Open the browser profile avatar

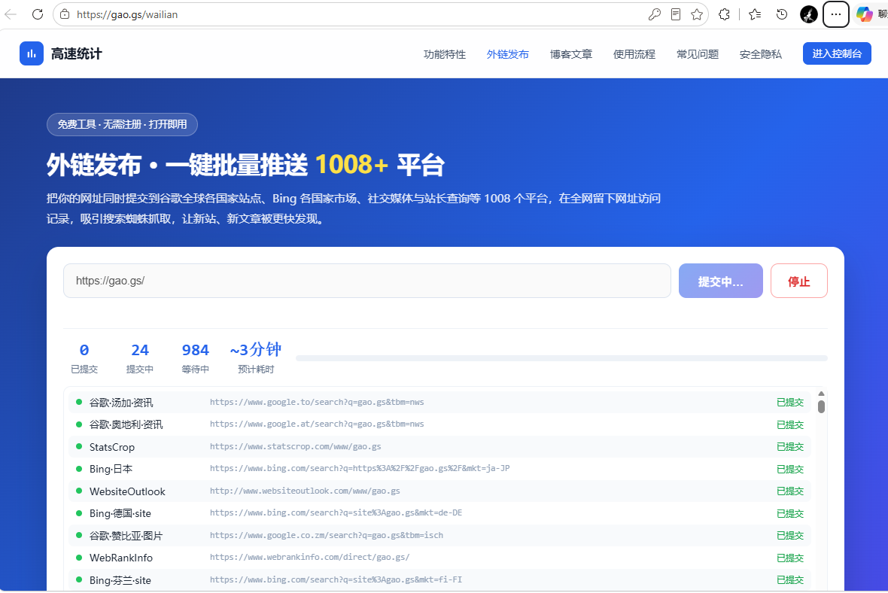(809, 14)
